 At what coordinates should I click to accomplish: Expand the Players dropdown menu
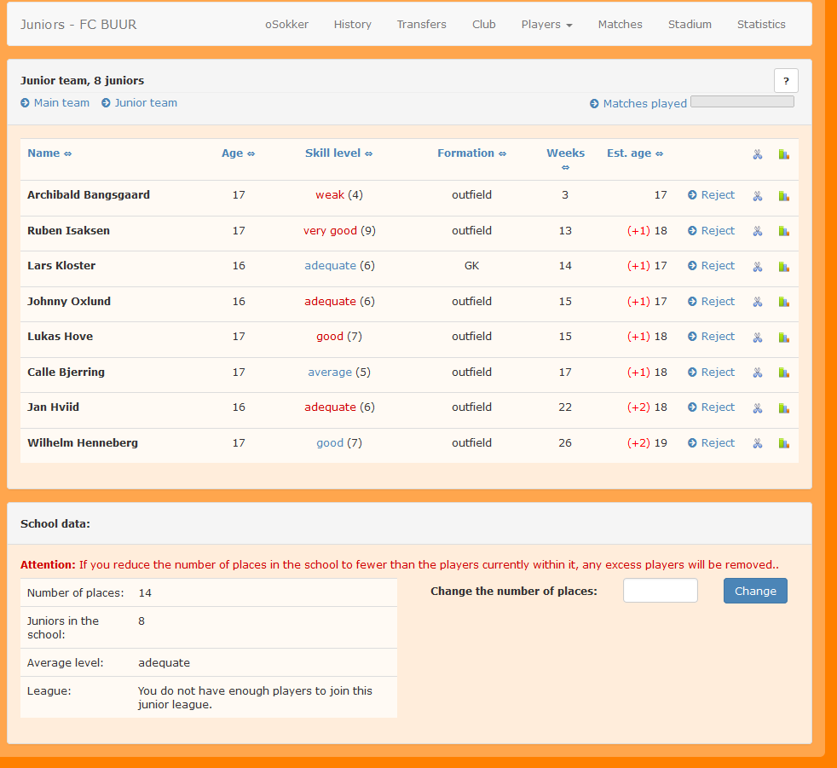(x=546, y=25)
